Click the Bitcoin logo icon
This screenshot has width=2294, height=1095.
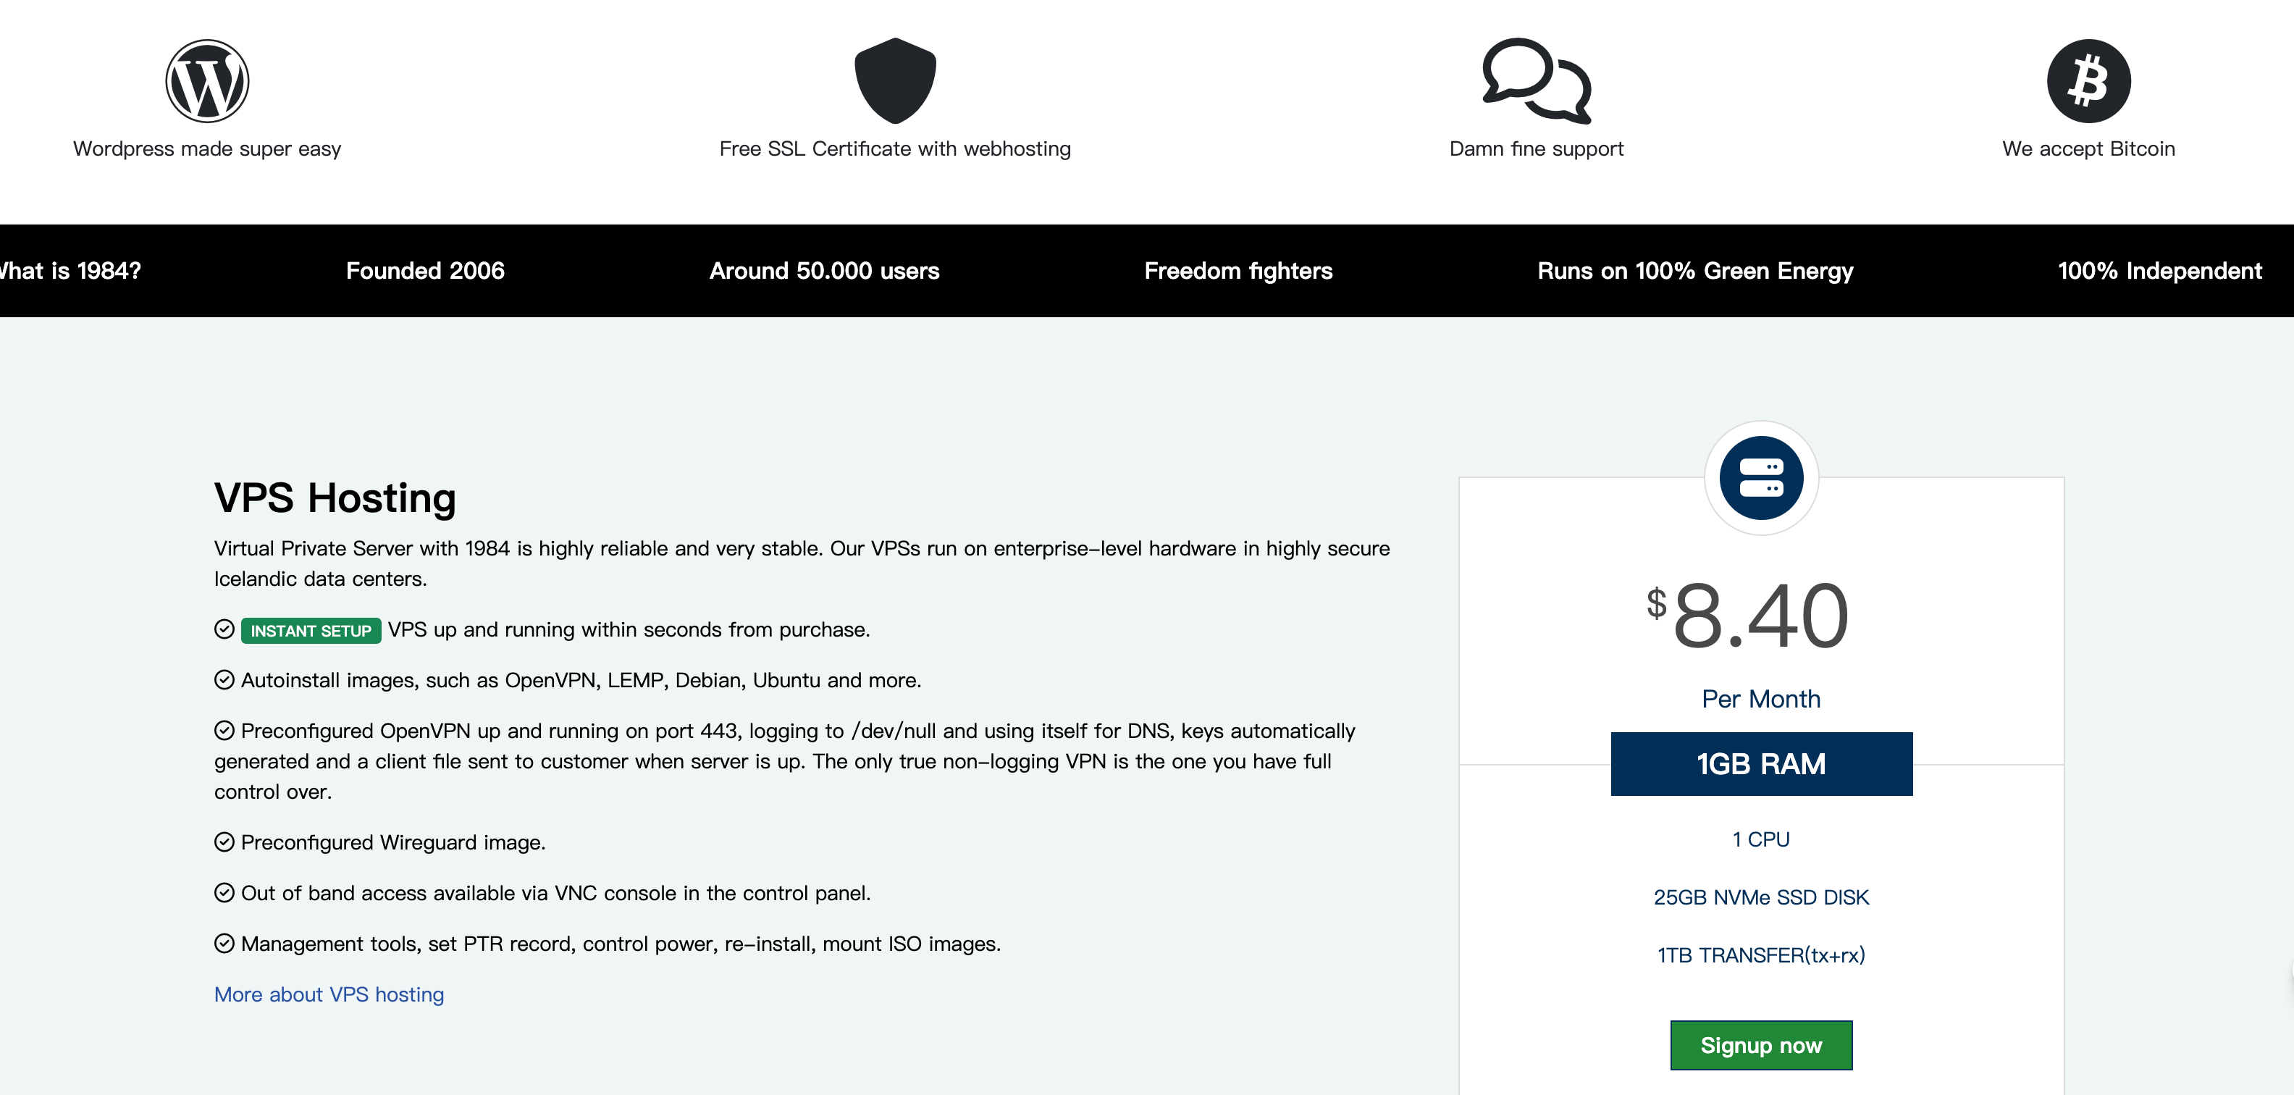(2088, 81)
